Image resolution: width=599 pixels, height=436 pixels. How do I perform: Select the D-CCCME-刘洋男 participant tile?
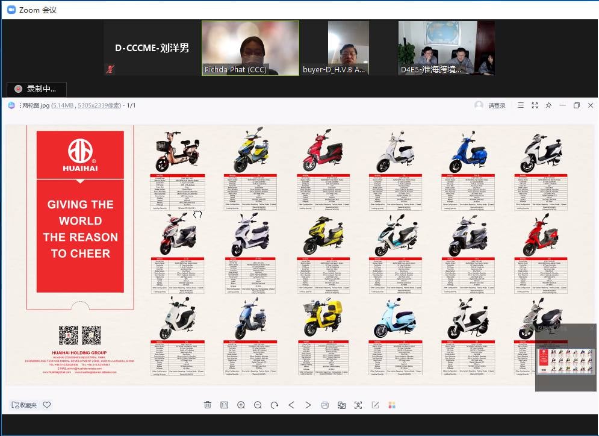(x=152, y=48)
